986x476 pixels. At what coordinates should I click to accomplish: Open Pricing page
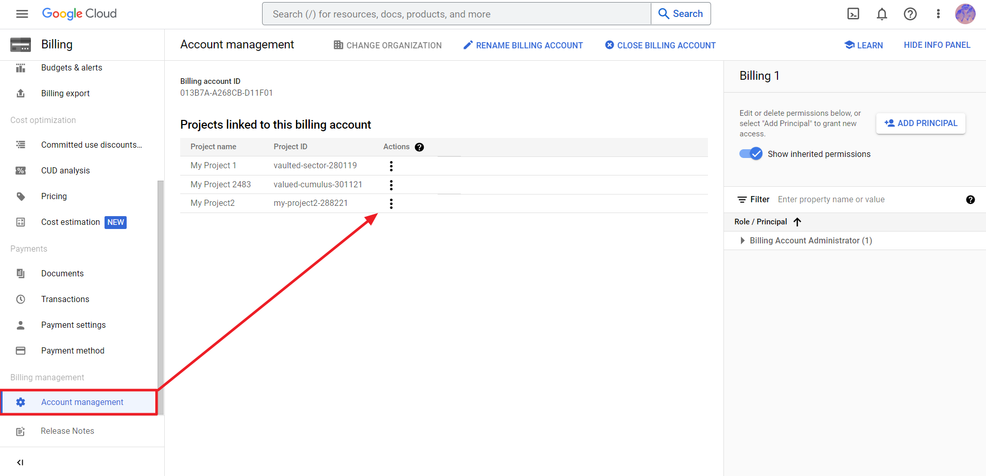point(54,196)
